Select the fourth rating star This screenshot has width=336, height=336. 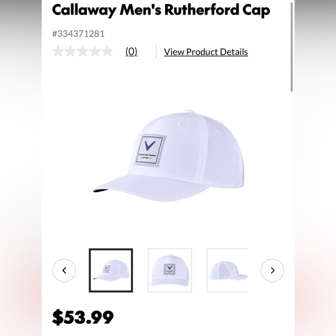click(x=95, y=52)
